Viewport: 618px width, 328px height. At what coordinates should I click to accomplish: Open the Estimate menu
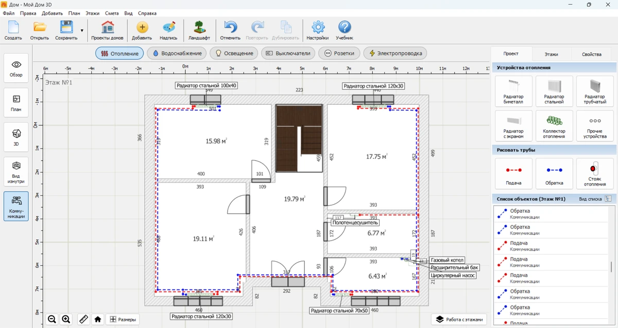coord(112,13)
